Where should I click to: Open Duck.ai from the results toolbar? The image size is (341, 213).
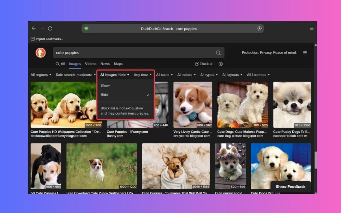click(x=203, y=64)
